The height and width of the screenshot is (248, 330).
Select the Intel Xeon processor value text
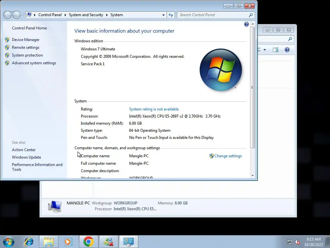[x=175, y=116]
